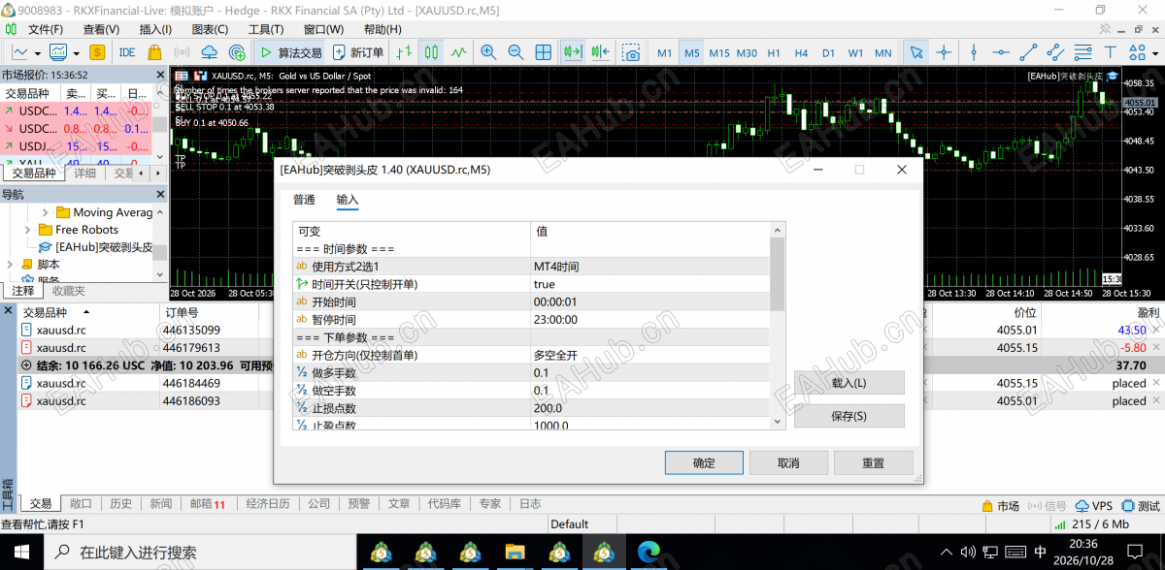This screenshot has width=1165, height=570.
Task: Open the IDE MetaEditor toolbar icon
Action: 127,52
